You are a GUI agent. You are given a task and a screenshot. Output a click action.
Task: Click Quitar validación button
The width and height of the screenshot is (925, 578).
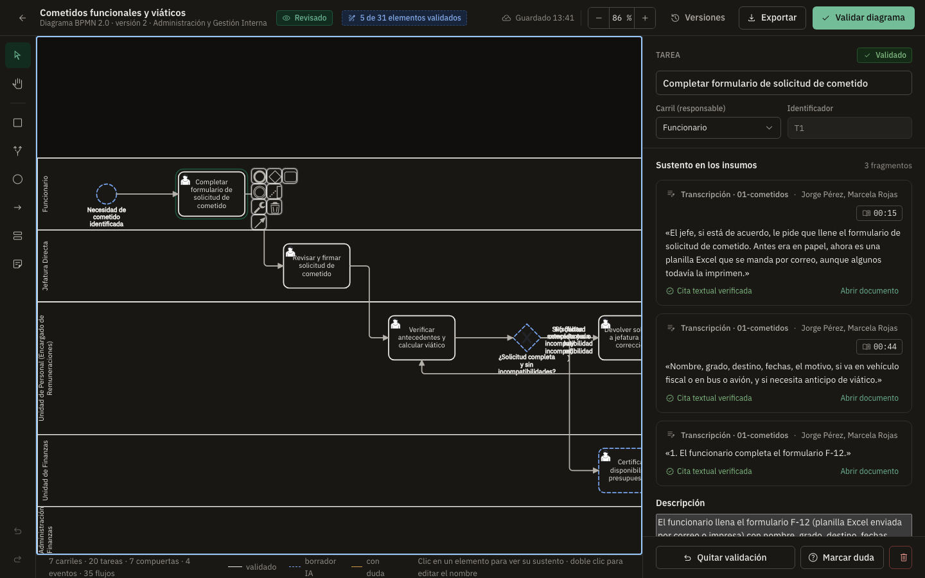pyautogui.click(x=725, y=557)
